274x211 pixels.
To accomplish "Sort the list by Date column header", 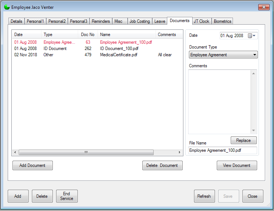I will click(x=26, y=35).
